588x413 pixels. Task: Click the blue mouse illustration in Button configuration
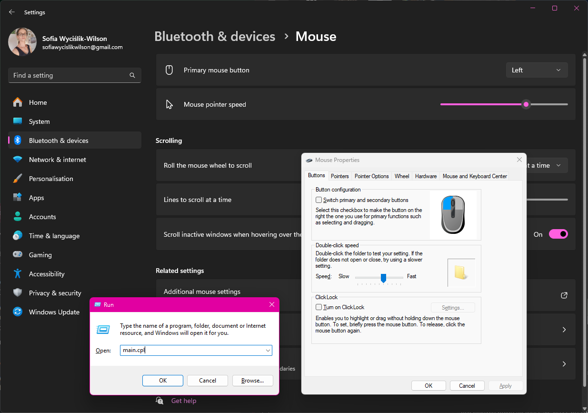click(453, 215)
